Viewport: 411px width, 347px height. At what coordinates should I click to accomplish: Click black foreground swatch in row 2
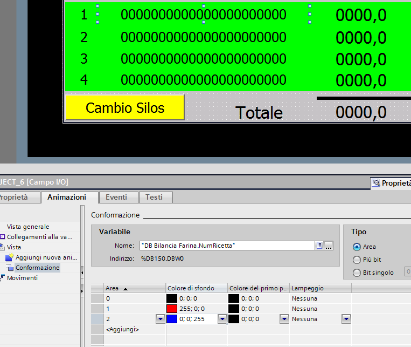coord(234,319)
